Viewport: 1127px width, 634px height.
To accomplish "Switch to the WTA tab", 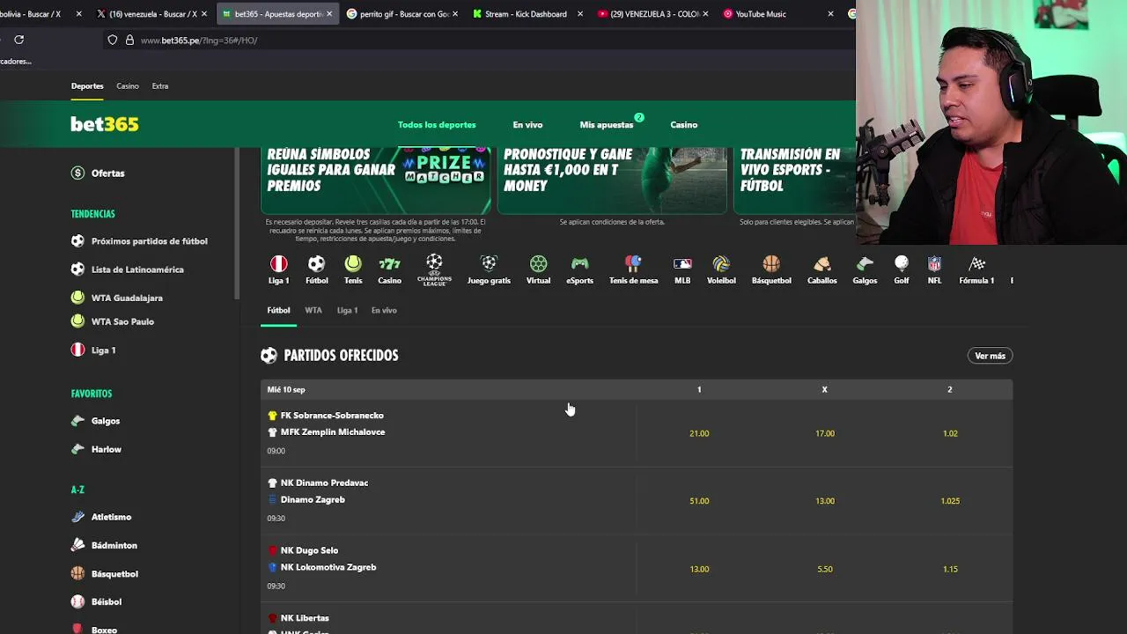I will coord(313,311).
